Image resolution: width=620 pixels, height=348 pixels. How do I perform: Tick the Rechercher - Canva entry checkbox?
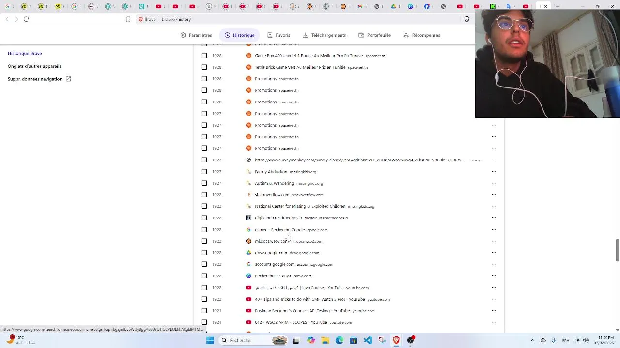204,276
